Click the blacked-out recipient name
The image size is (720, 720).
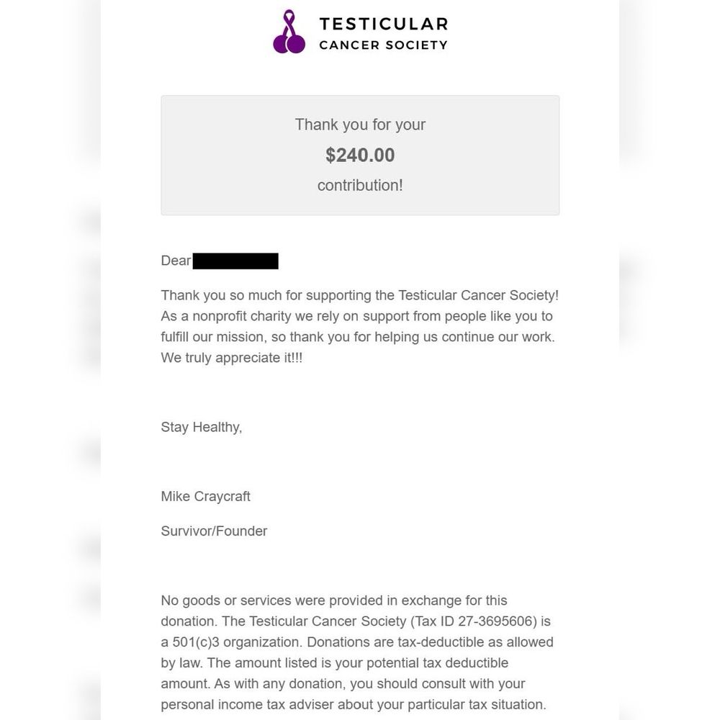(235, 261)
